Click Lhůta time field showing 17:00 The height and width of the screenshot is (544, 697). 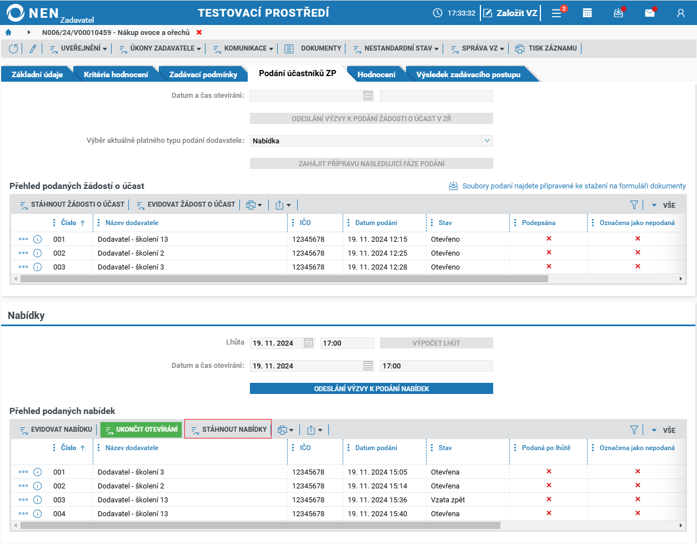[347, 343]
